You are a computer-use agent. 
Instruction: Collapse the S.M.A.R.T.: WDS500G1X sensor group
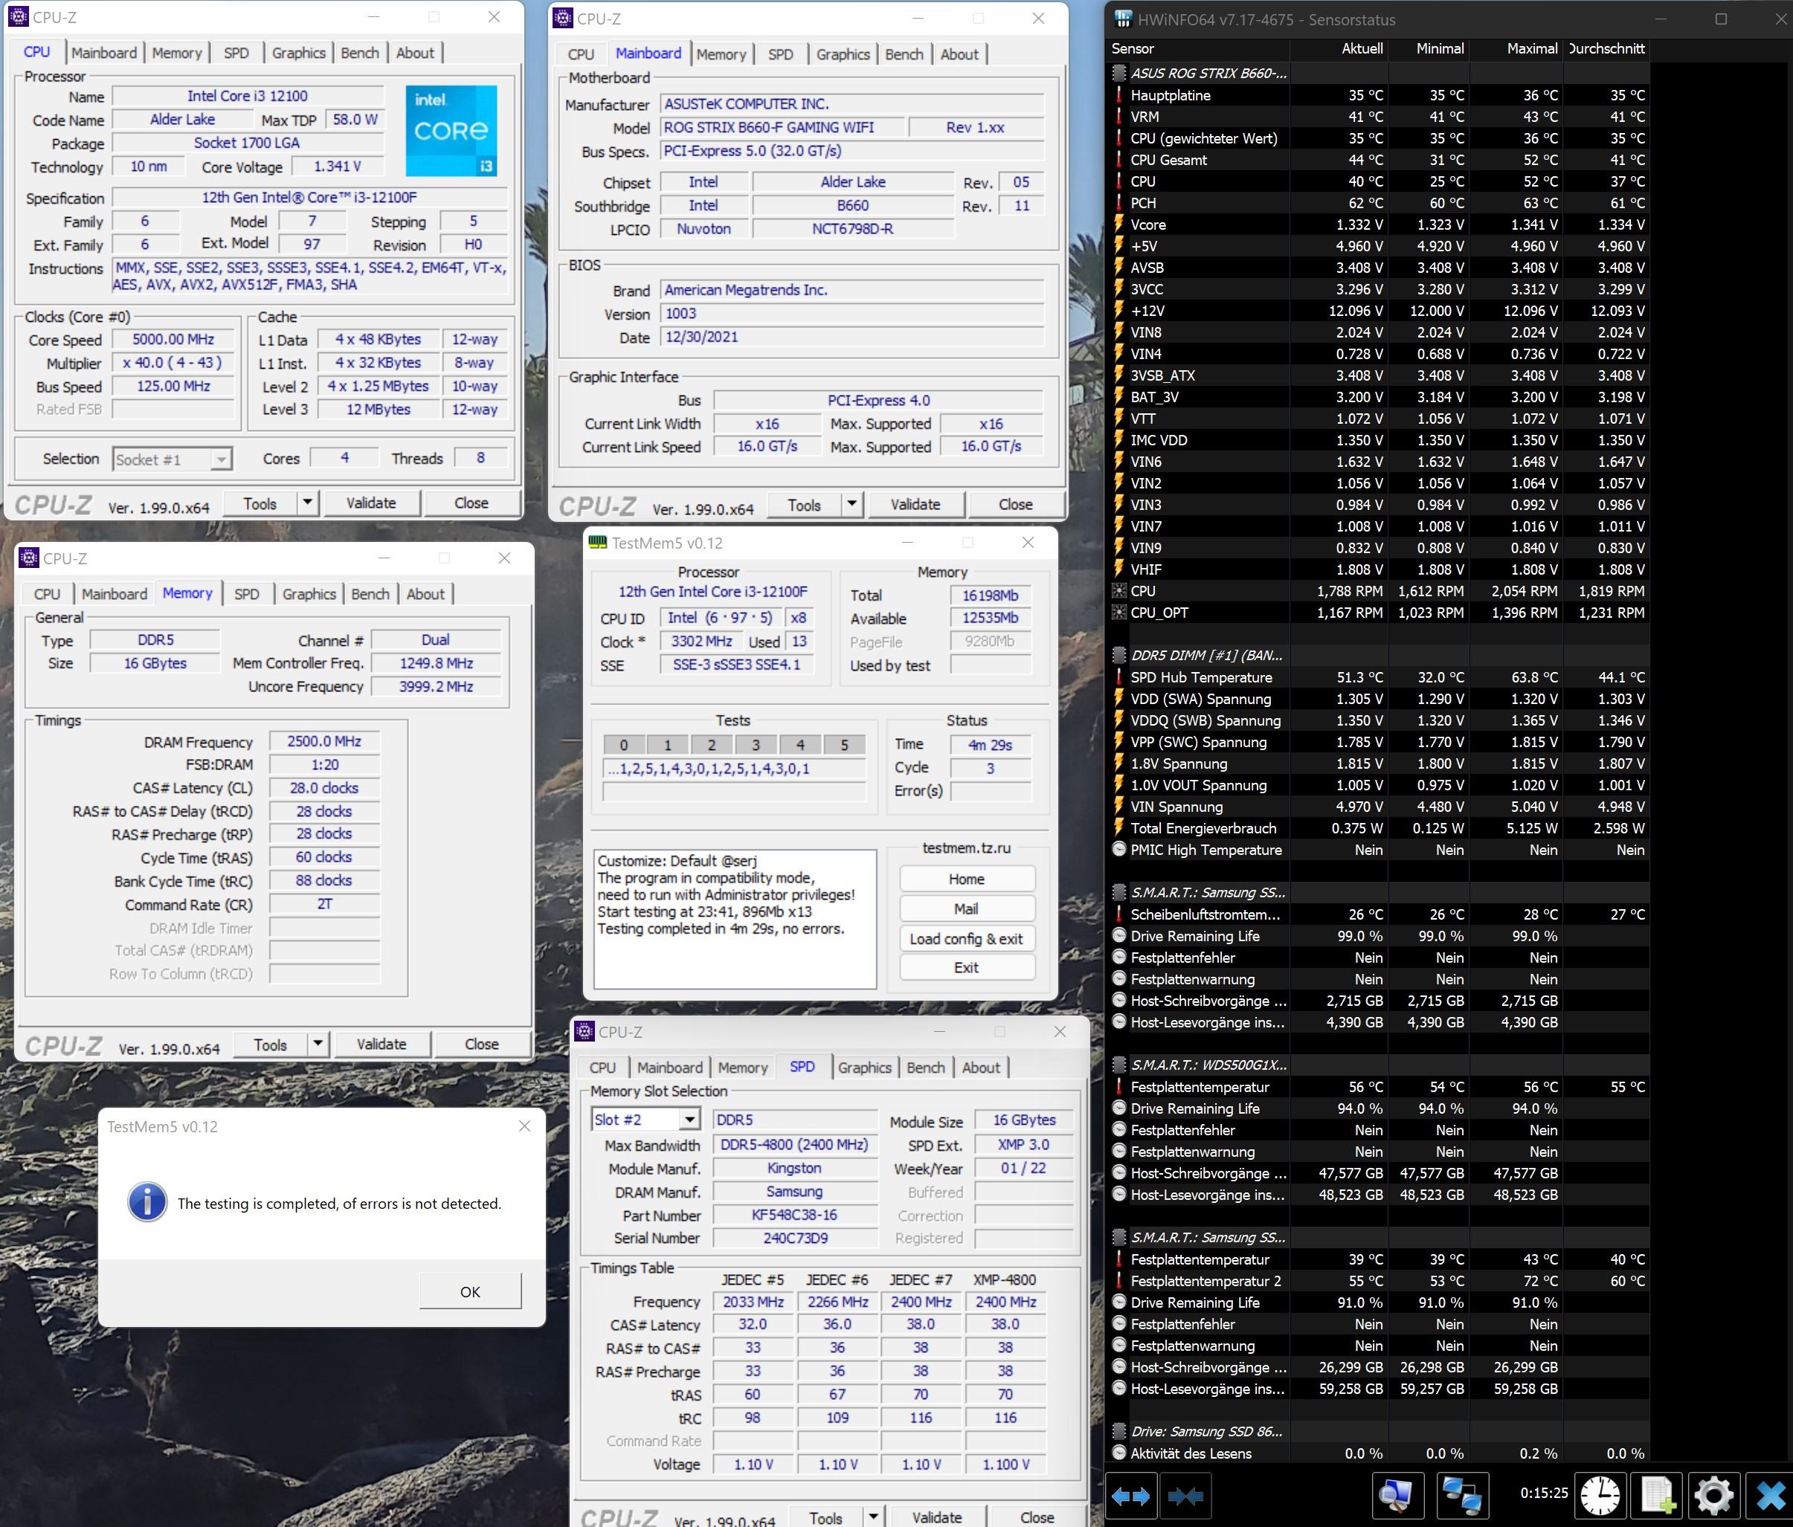pyautogui.click(x=1119, y=1065)
